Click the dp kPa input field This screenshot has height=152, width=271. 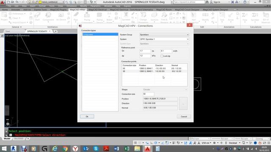click(145, 56)
